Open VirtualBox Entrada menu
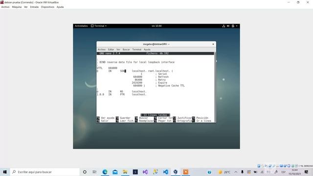Image resolution: width=313 pixels, height=176 pixels. [34, 7]
